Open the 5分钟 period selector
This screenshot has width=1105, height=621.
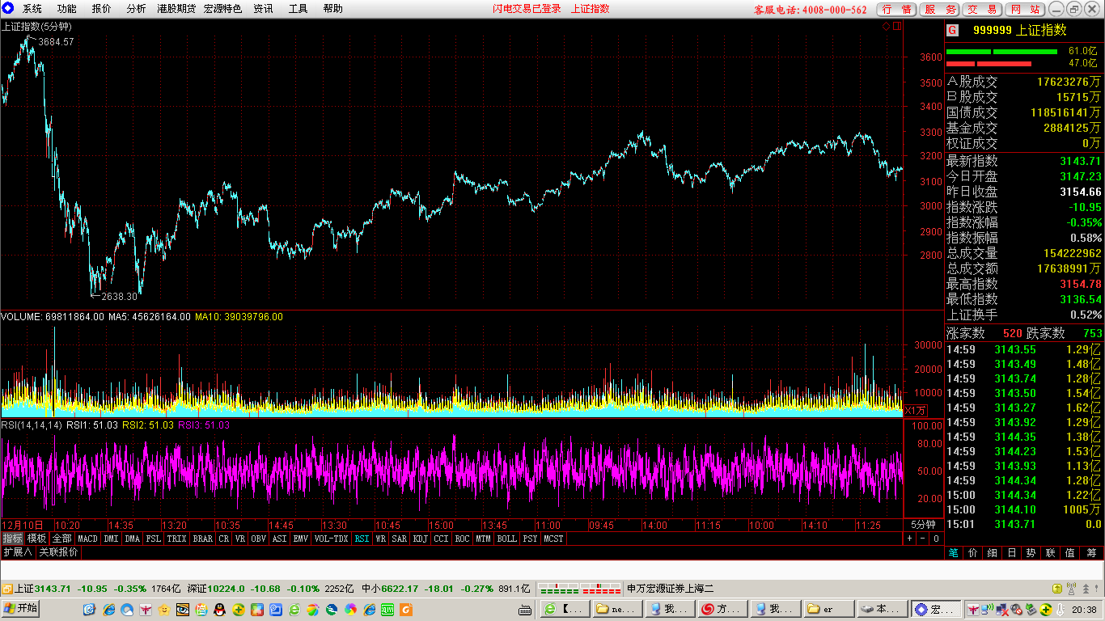(923, 524)
